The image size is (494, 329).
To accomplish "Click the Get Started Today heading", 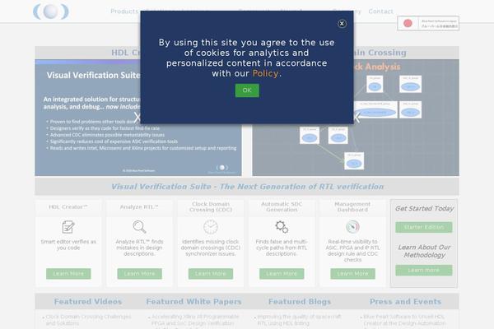I will pyautogui.click(x=424, y=208).
